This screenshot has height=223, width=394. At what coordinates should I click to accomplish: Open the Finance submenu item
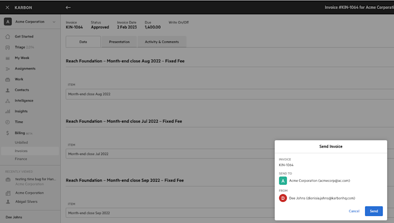pyautogui.click(x=21, y=159)
